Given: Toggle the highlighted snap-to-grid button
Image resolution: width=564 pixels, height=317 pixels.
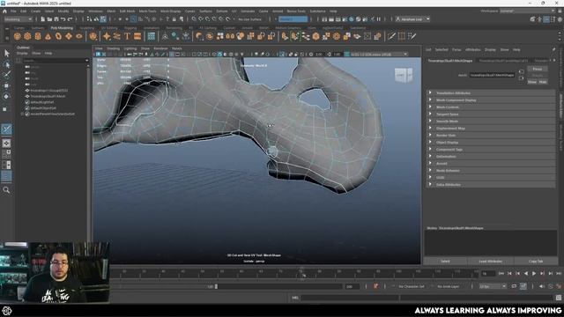Looking at the screenshot, I should click(x=133, y=19).
